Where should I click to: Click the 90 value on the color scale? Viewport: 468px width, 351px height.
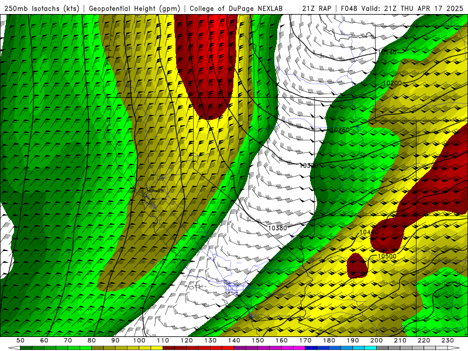click(x=115, y=340)
